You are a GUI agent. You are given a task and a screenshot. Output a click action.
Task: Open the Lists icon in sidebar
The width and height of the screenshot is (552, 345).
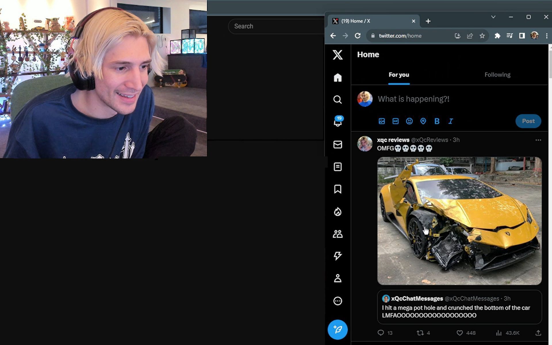pyautogui.click(x=338, y=167)
